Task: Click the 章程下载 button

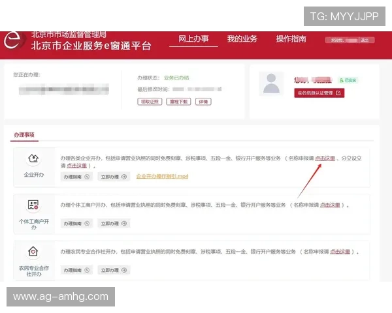Action: (x=178, y=102)
